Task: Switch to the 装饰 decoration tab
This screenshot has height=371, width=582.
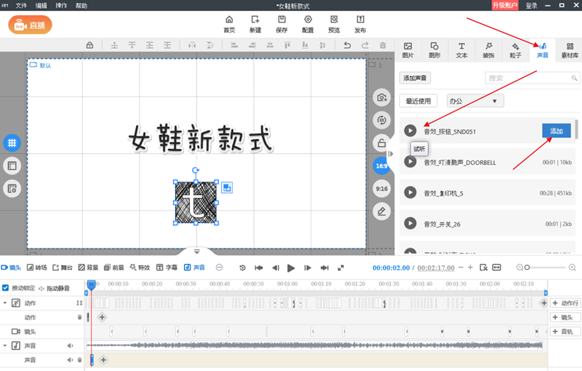Action: coord(488,50)
